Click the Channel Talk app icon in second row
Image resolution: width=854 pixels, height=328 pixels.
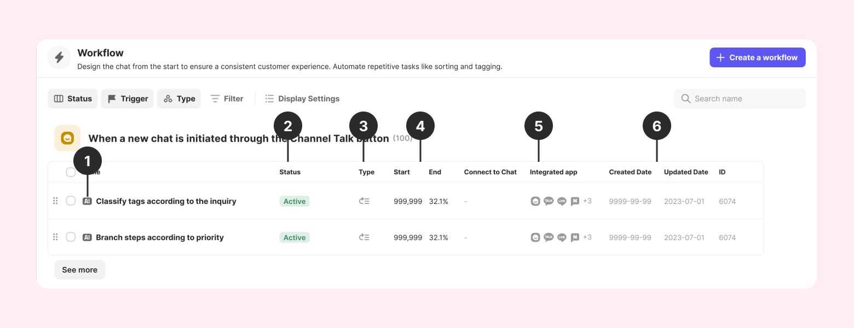point(535,237)
